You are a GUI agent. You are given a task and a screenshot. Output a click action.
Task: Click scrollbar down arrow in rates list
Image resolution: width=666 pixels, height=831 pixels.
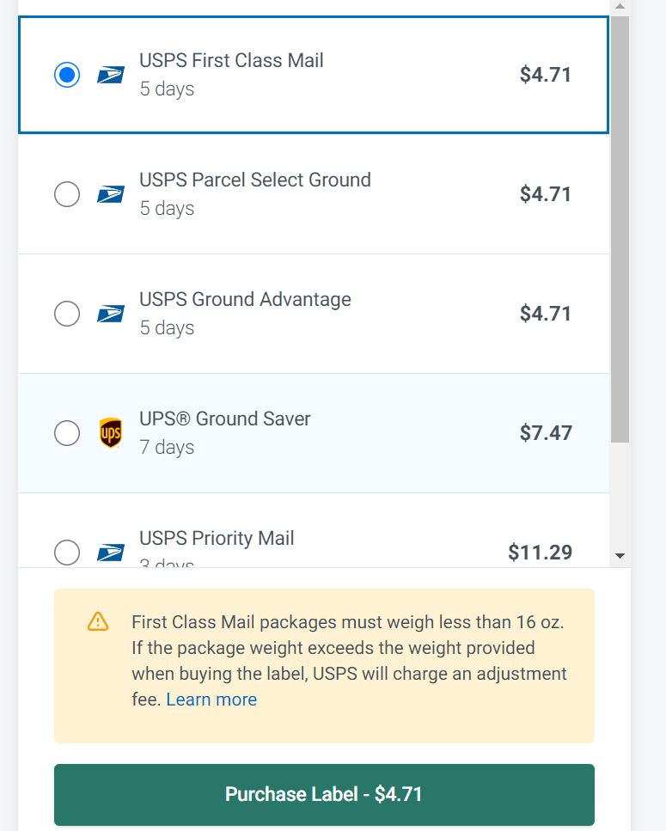(x=620, y=556)
